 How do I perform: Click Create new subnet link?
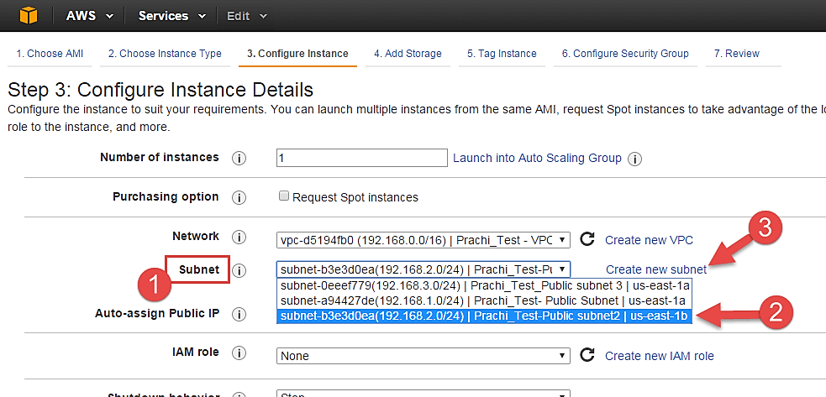coord(655,269)
